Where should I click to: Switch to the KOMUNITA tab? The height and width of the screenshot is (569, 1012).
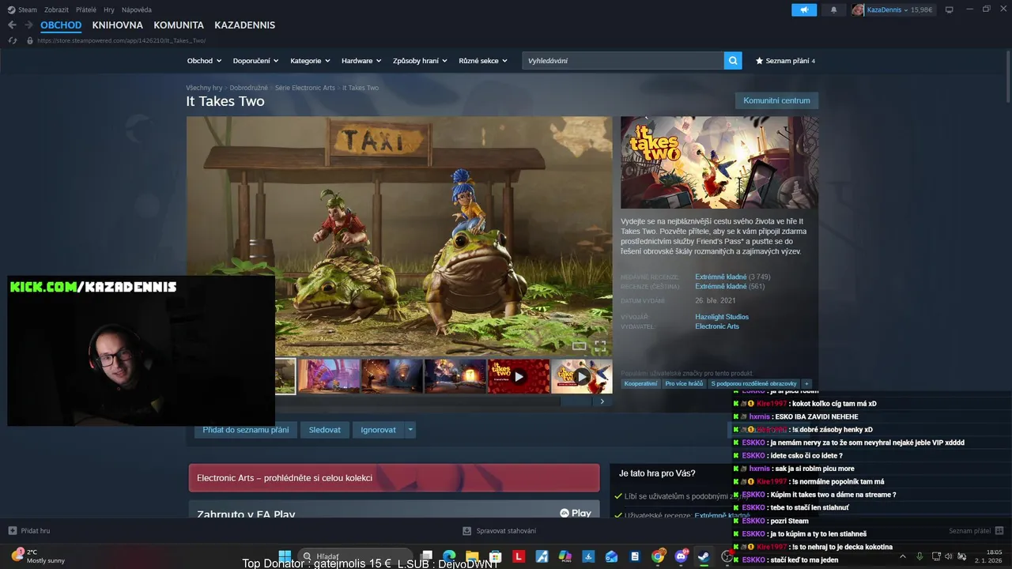[x=179, y=25]
